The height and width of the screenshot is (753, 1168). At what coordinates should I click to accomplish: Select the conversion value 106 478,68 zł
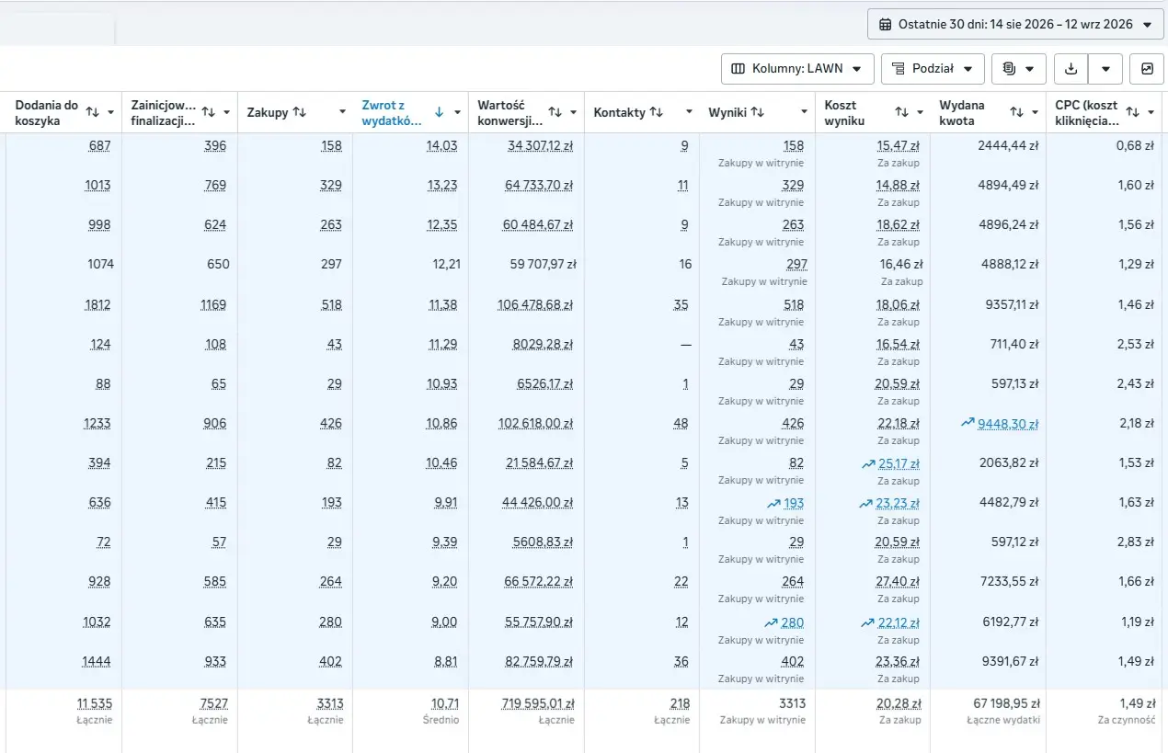(535, 304)
